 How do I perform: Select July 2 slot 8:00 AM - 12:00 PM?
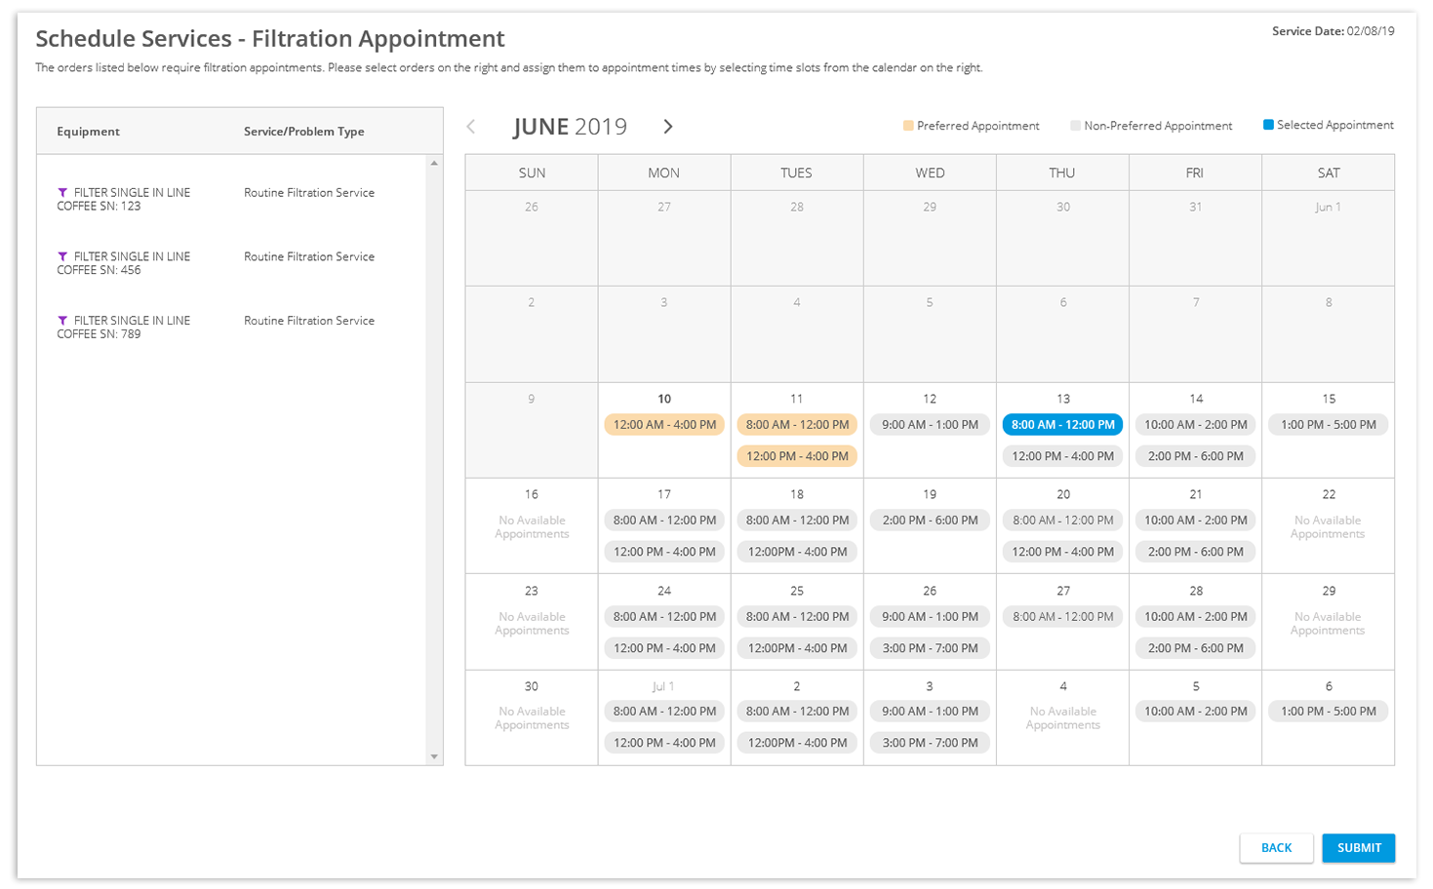(797, 712)
